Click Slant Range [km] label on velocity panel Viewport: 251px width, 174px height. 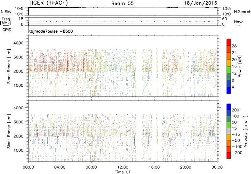tap(9, 131)
